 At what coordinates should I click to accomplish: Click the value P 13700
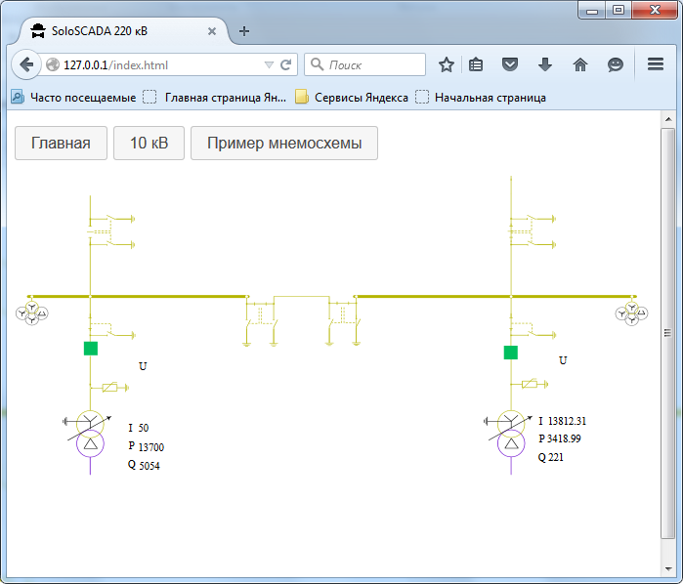146,446
